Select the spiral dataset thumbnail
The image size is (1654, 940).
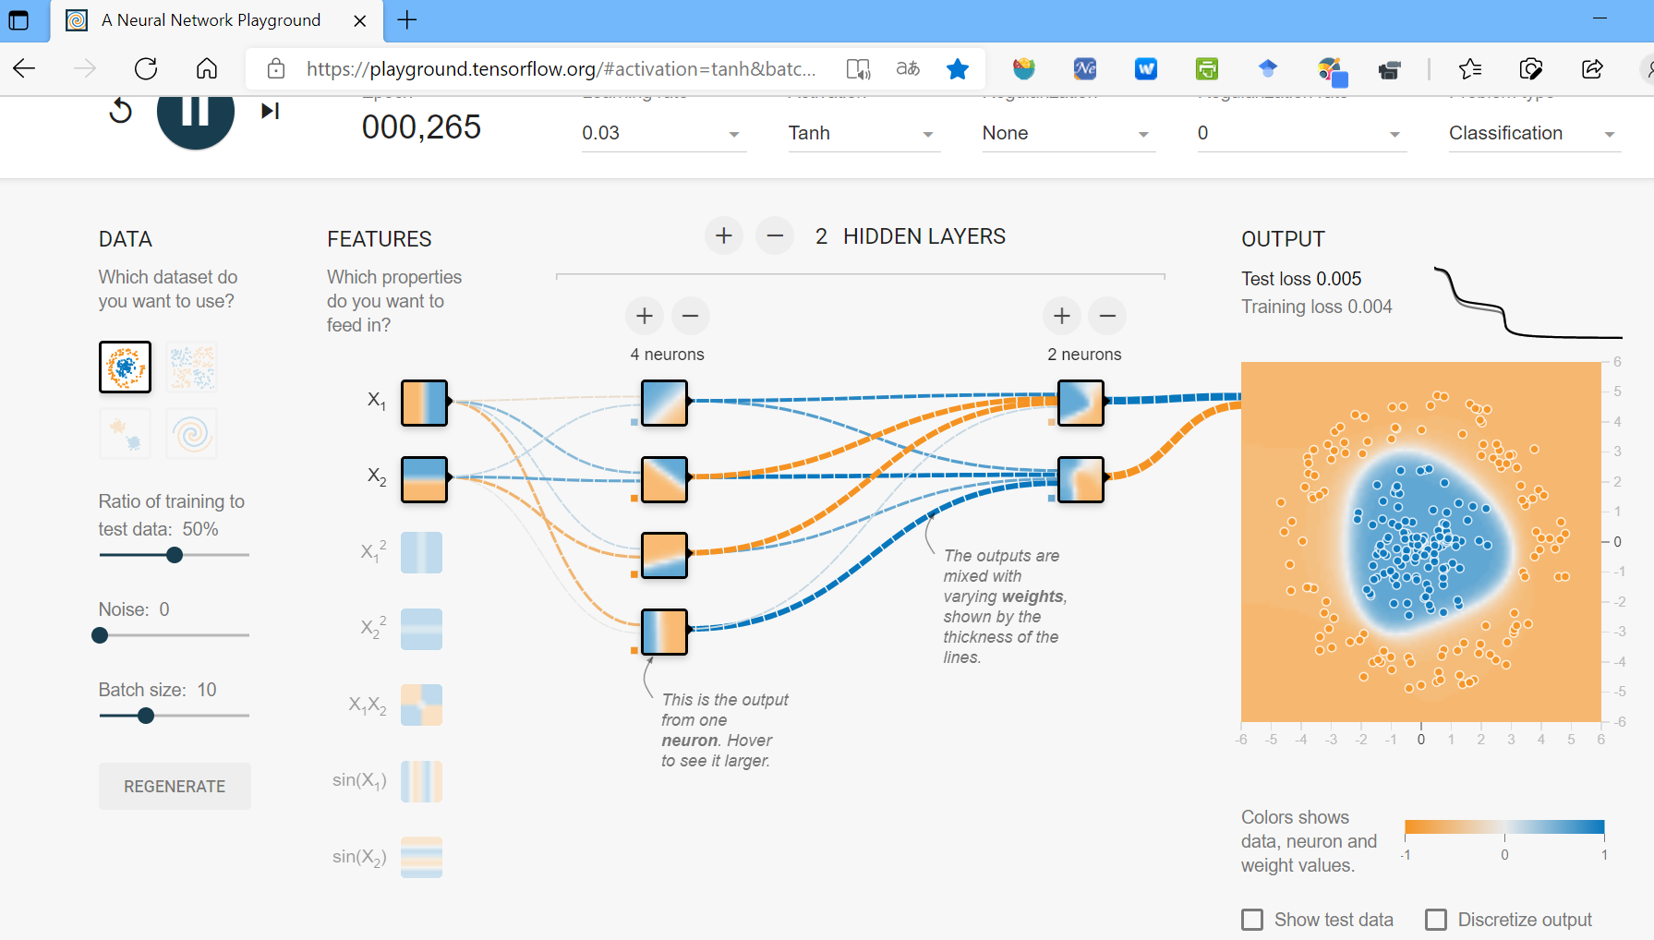click(x=192, y=433)
